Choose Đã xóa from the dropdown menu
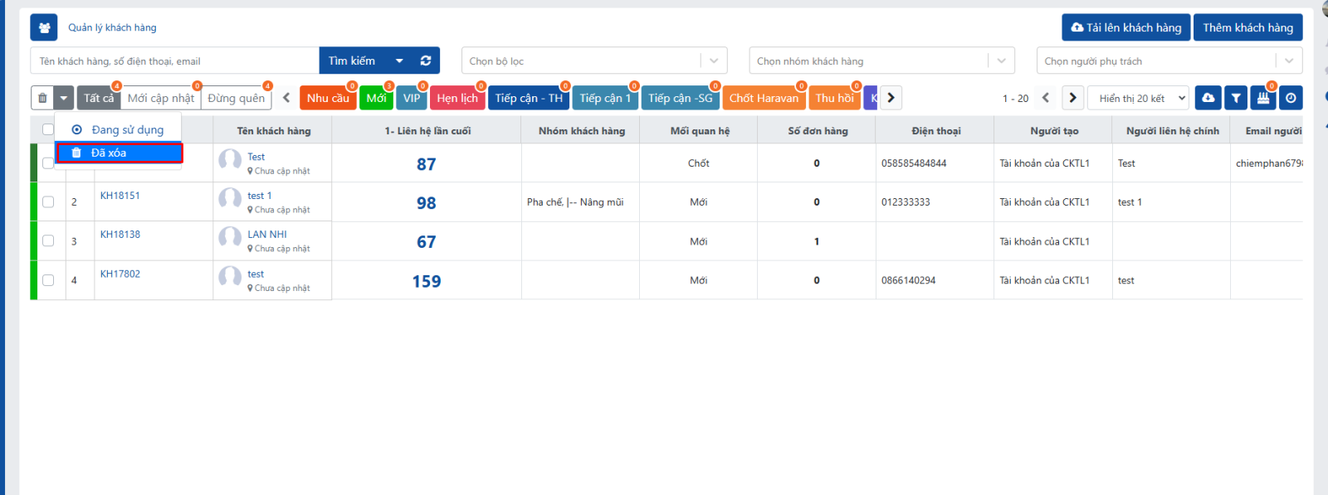The height and width of the screenshot is (495, 1328). [x=120, y=153]
